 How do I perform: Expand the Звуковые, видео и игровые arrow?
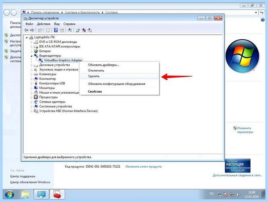tap(31, 70)
